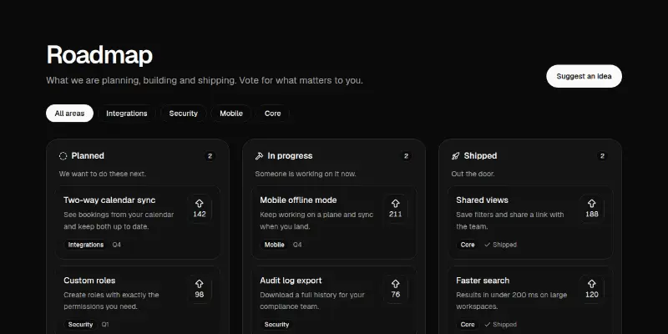This screenshot has height=334, width=668.
Task: Filter roadmap by Mobile
Action: pos(231,114)
